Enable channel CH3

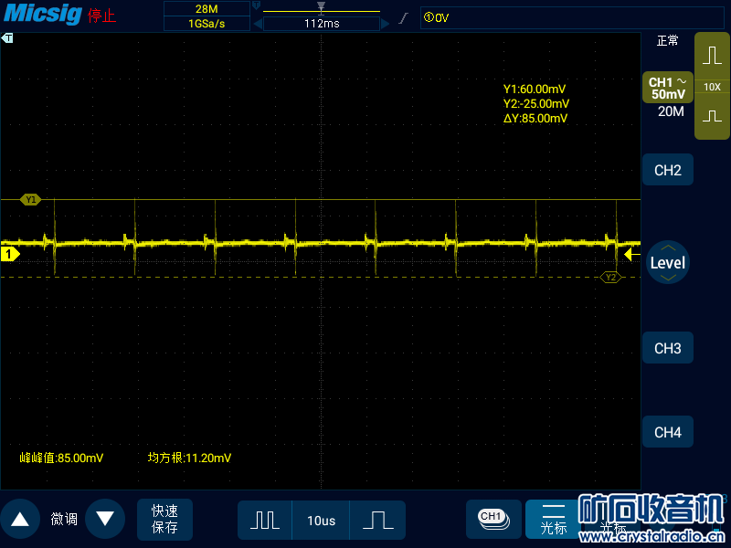point(668,348)
